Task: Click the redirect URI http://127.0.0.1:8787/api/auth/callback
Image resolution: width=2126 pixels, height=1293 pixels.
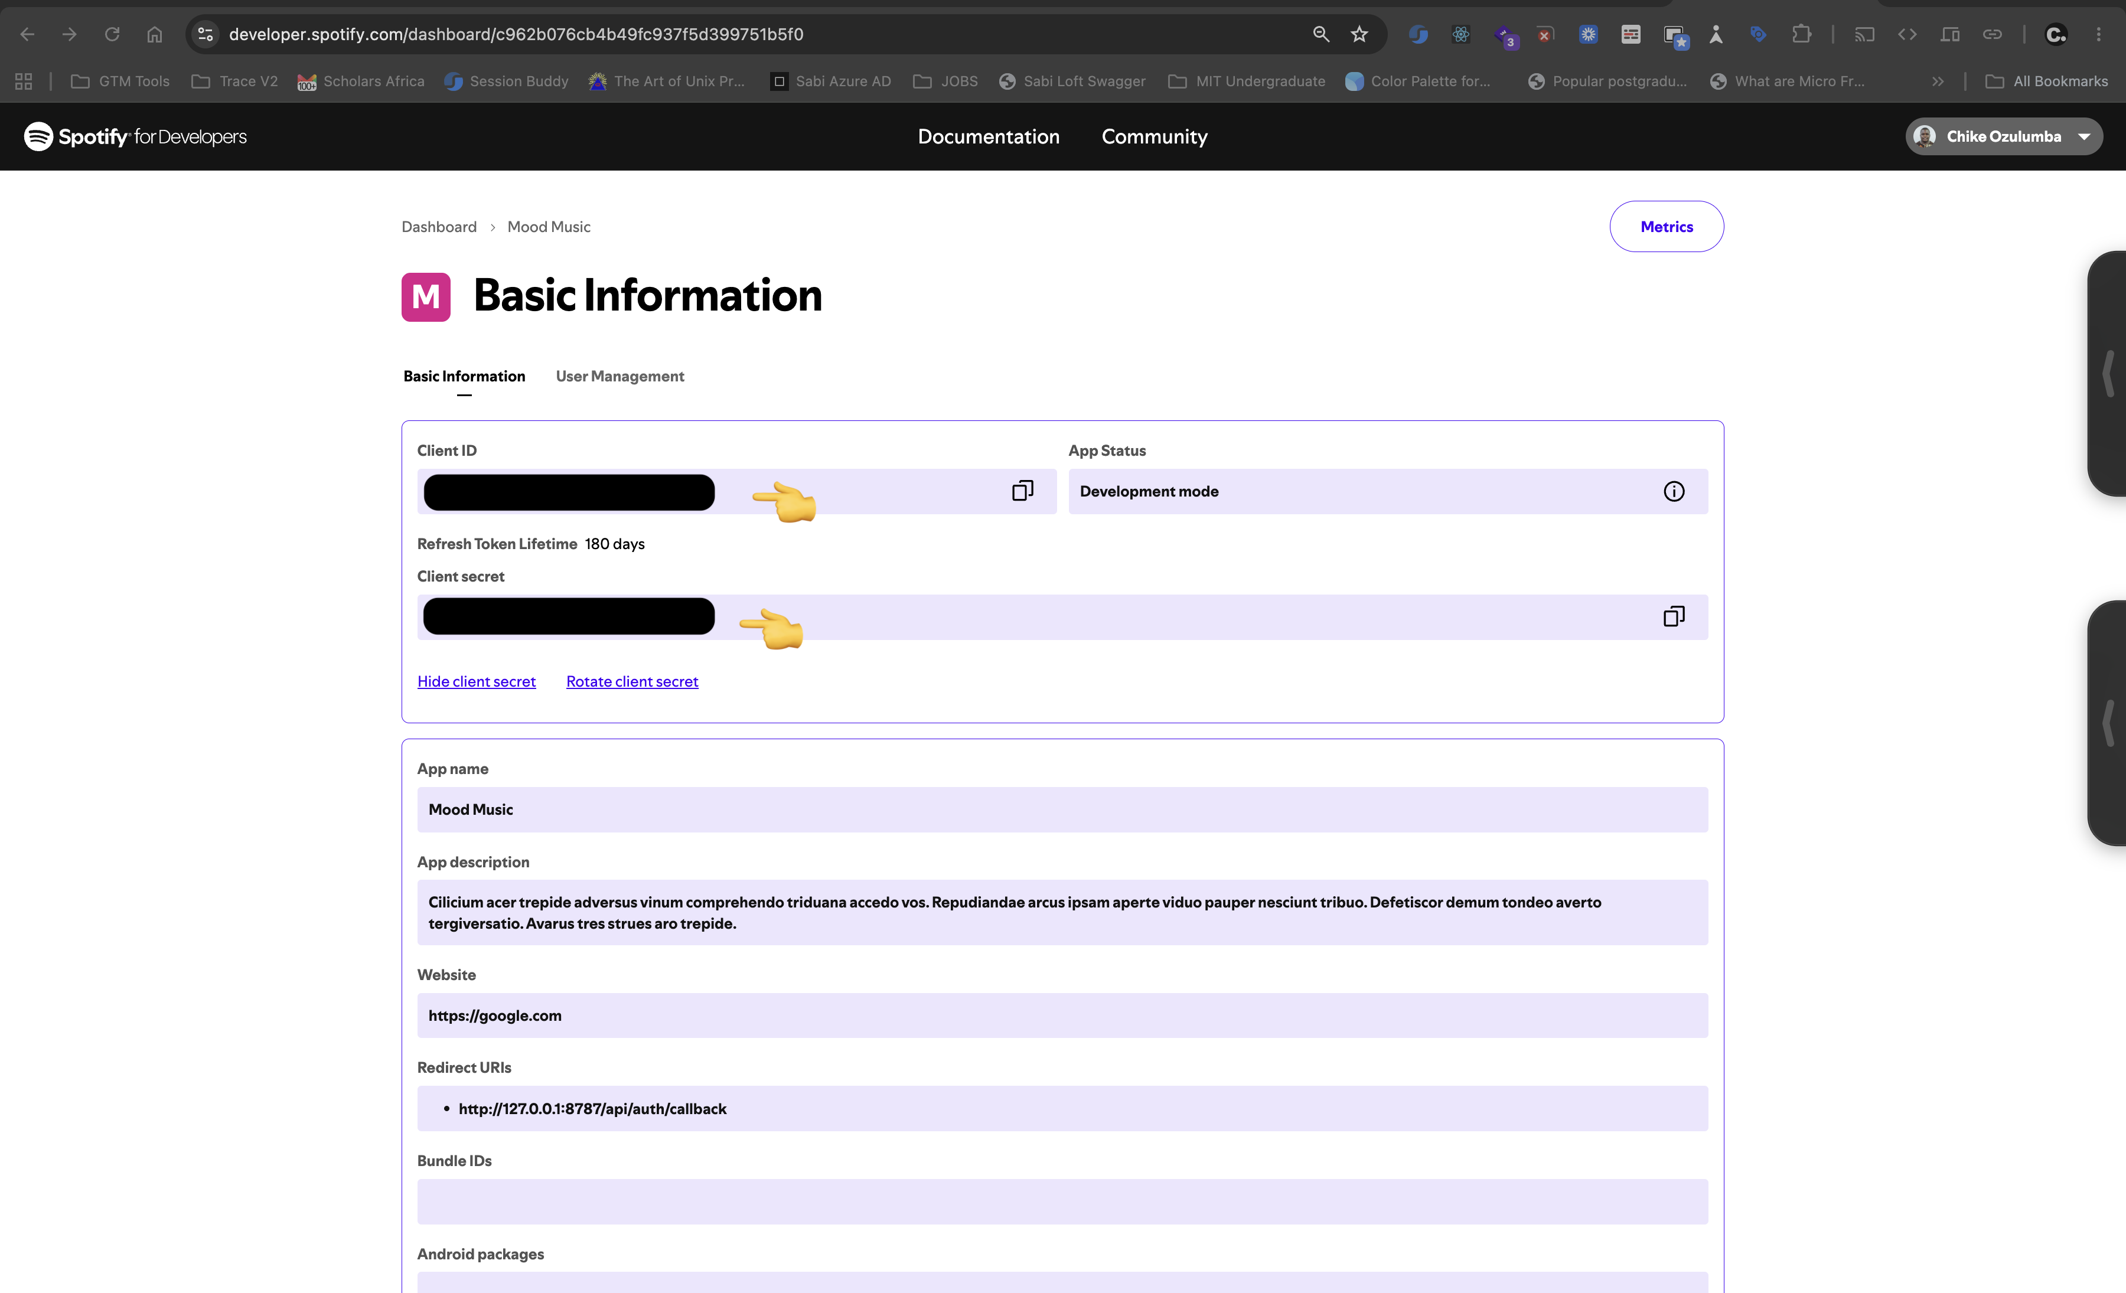Action: (592, 1108)
